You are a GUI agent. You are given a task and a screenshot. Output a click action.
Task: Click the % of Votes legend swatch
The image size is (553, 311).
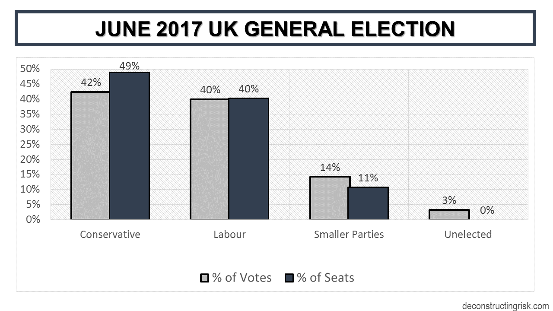pos(205,278)
